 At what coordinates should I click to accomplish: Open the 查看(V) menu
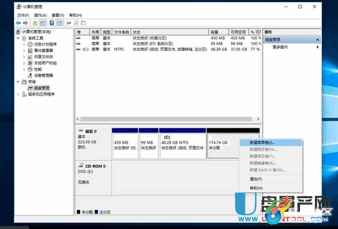(x=58, y=15)
